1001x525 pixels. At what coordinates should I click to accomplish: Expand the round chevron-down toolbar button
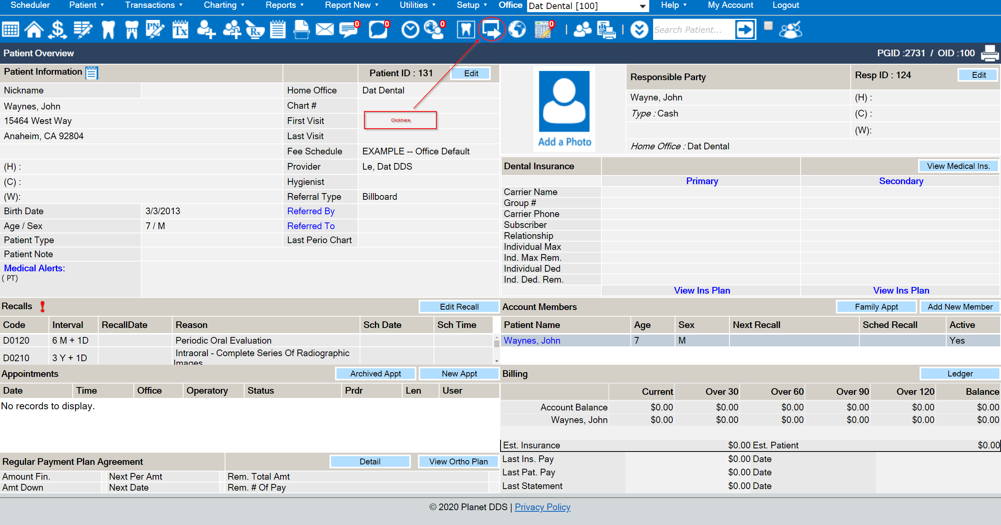[x=639, y=30]
